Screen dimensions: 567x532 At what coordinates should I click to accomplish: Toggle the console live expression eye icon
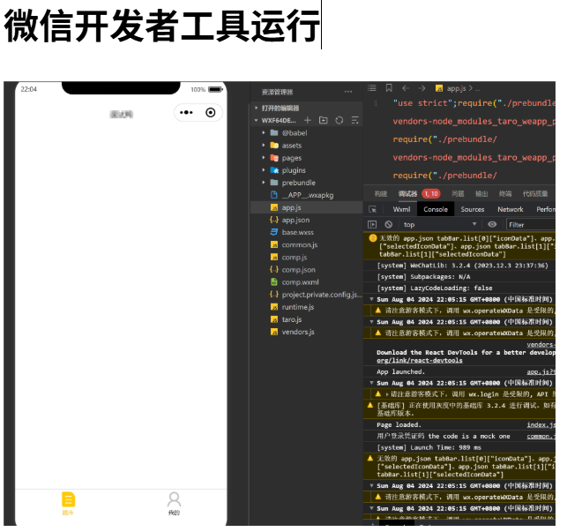(492, 225)
